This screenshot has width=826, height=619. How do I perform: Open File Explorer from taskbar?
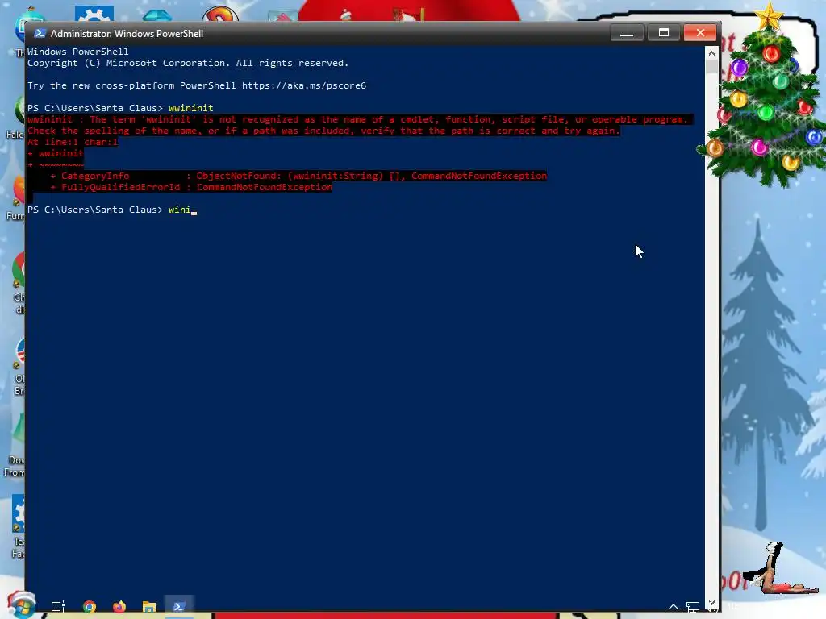point(149,606)
